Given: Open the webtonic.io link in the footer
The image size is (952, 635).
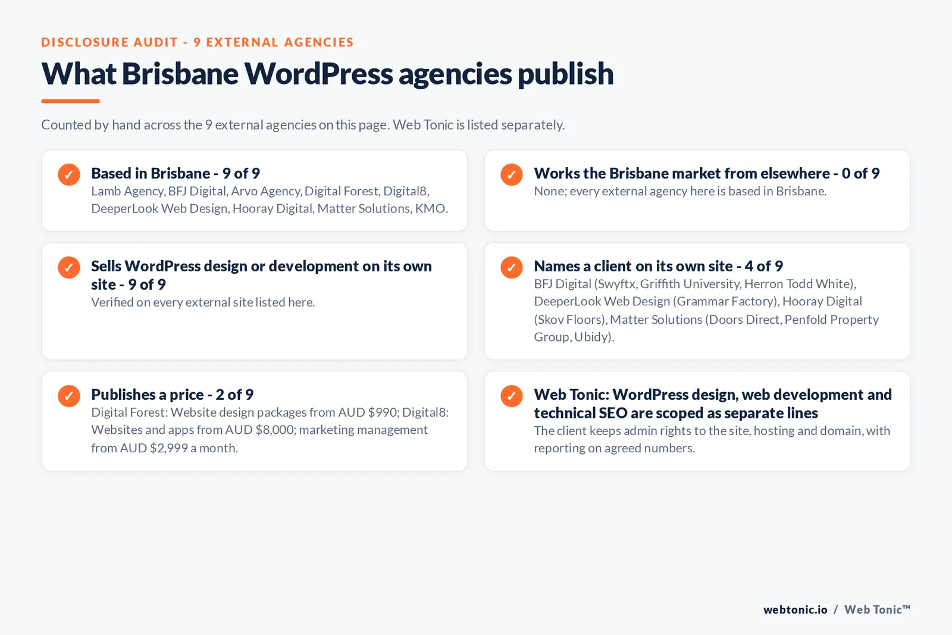Looking at the screenshot, I should pyautogui.click(x=796, y=609).
